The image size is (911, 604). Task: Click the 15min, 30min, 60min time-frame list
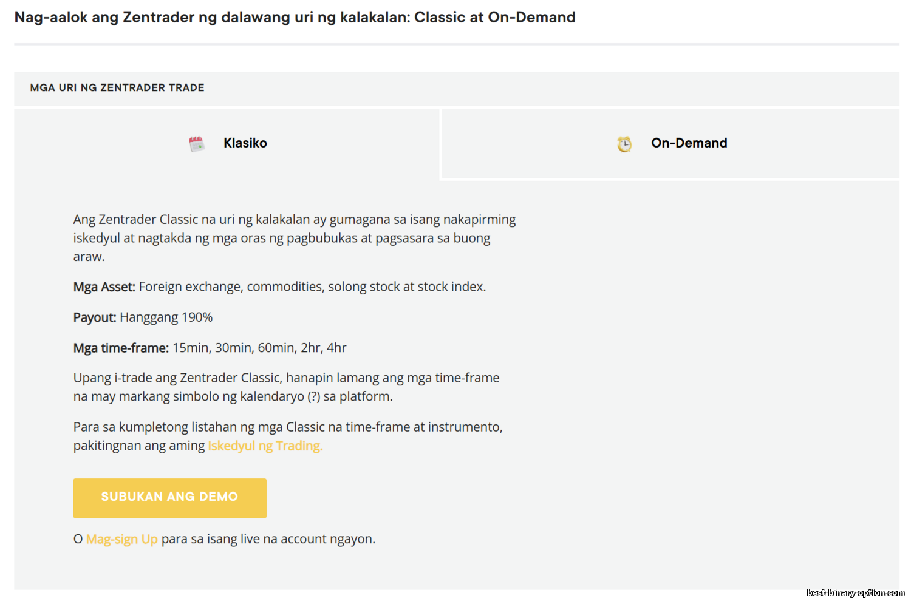259,348
